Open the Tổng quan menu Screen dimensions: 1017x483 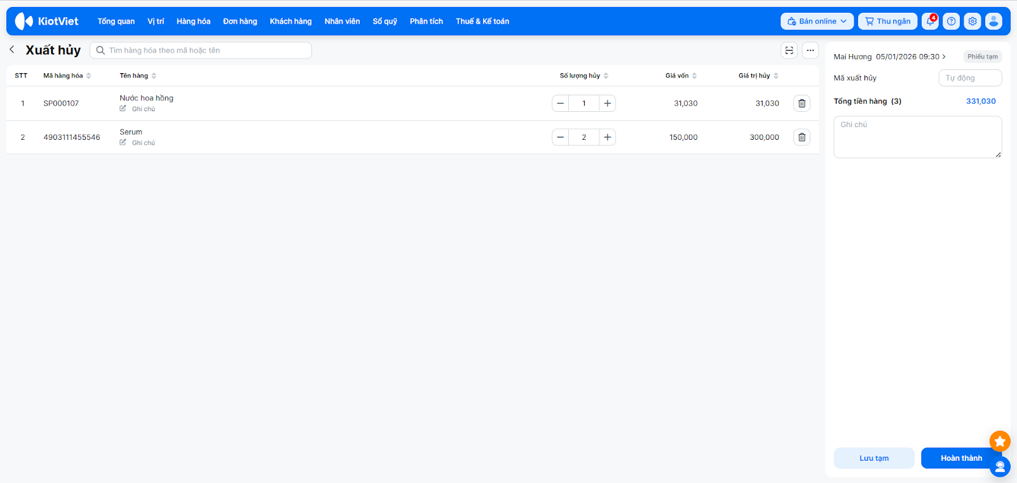tap(116, 21)
